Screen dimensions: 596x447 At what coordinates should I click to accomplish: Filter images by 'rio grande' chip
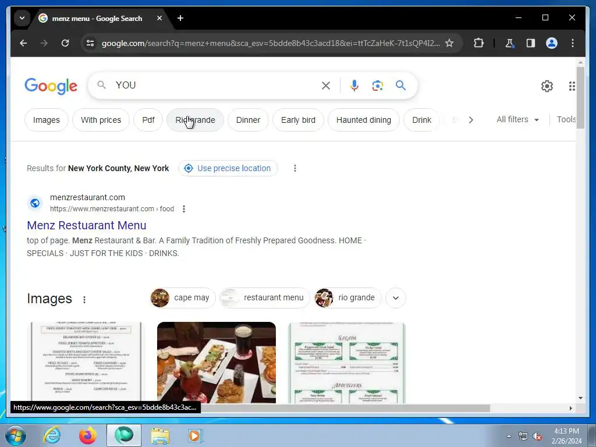[347, 298]
